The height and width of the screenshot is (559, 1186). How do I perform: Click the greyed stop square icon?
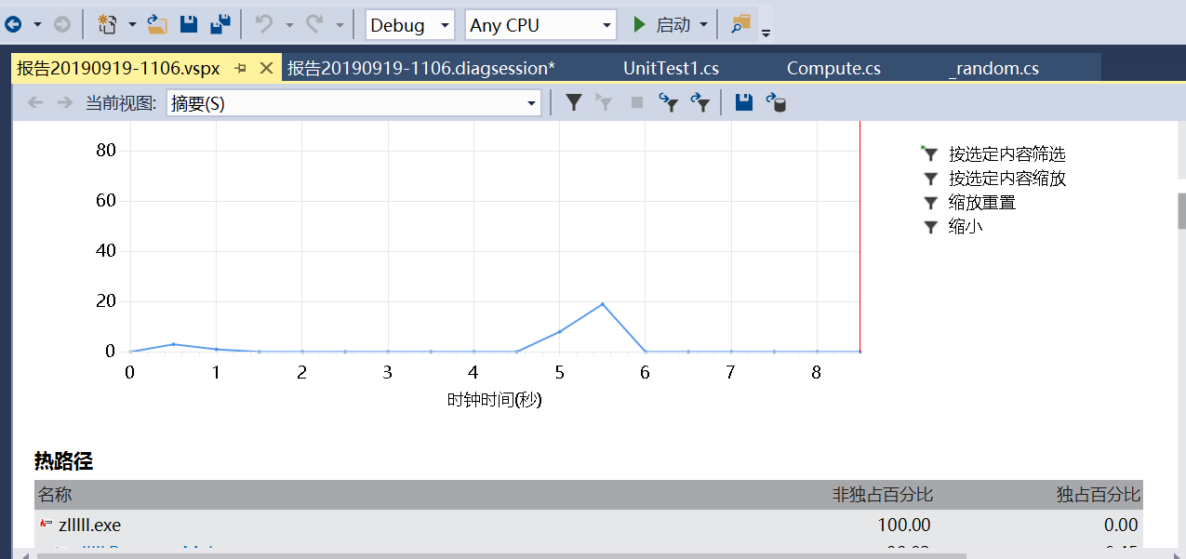point(637,103)
